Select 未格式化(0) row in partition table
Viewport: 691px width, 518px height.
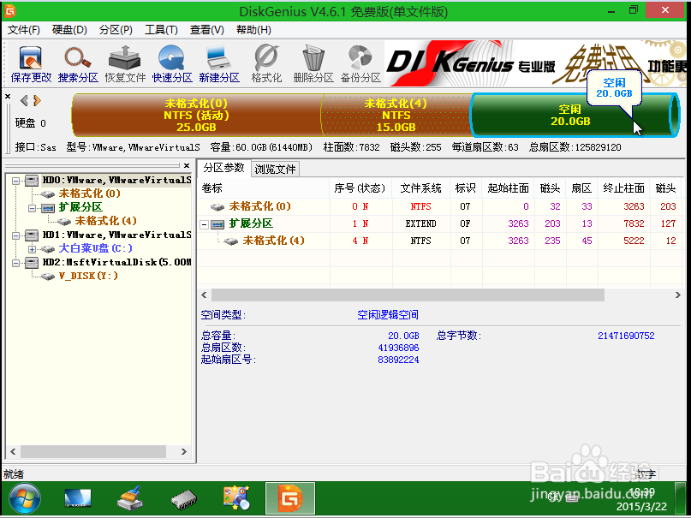point(440,206)
